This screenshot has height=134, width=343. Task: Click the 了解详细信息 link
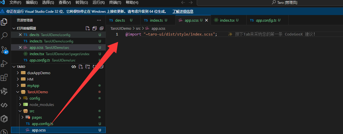click(x=183, y=12)
